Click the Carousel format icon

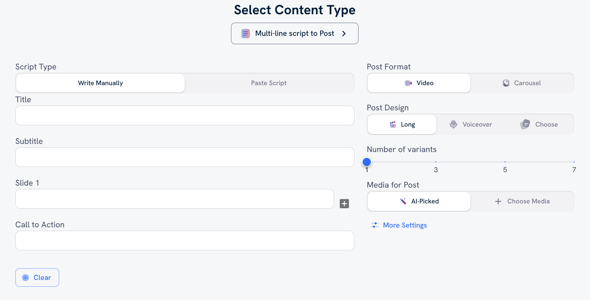coord(506,83)
